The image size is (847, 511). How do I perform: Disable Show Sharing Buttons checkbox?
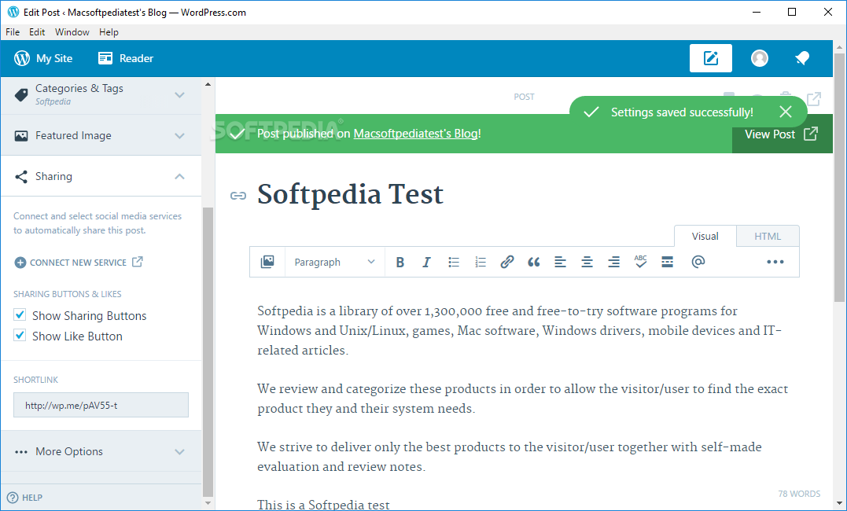click(x=20, y=315)
